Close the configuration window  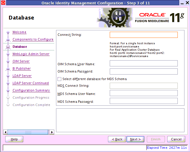pos(187,3)
